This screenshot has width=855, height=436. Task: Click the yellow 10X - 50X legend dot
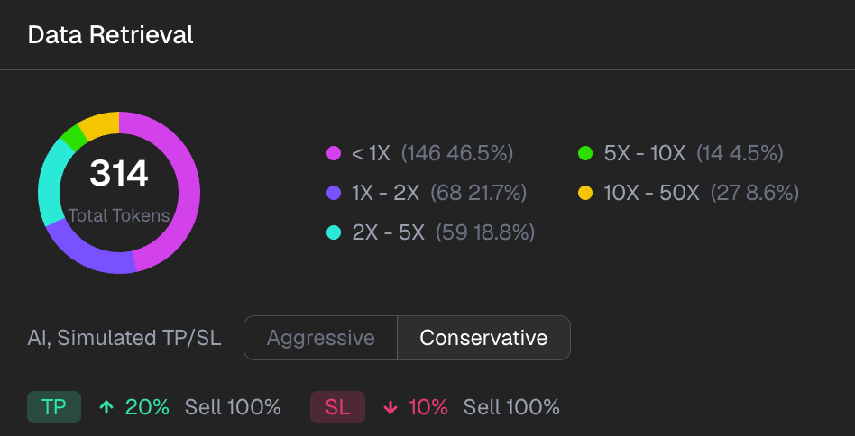click(585, 193)
